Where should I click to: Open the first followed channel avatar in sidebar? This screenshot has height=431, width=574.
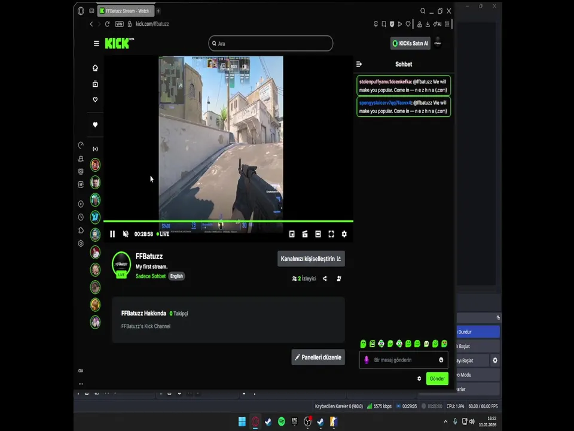(95, 165)
